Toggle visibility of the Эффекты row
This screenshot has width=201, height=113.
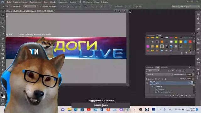153,86
